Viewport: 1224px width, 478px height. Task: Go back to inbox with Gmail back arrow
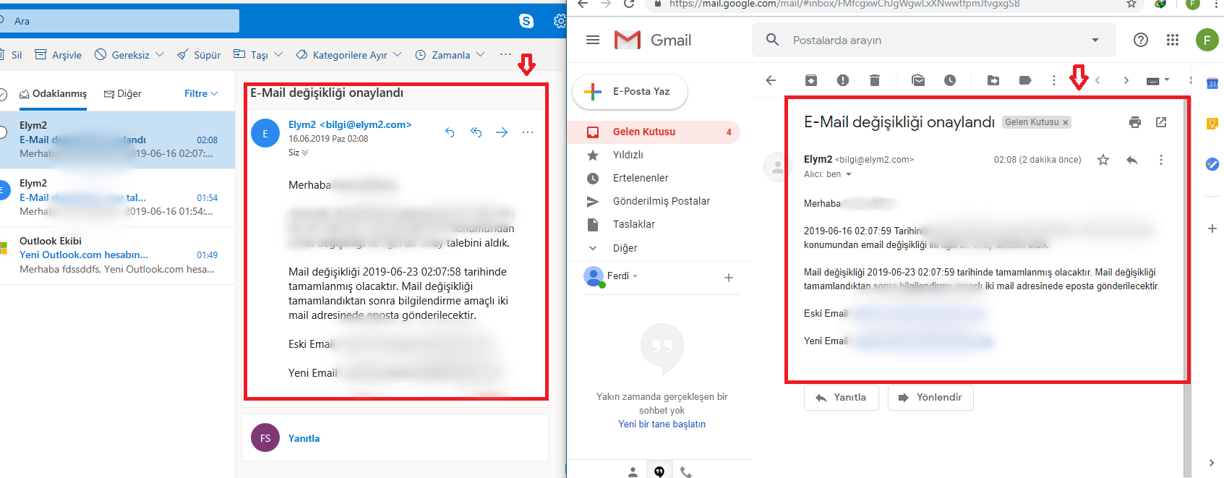771,80
